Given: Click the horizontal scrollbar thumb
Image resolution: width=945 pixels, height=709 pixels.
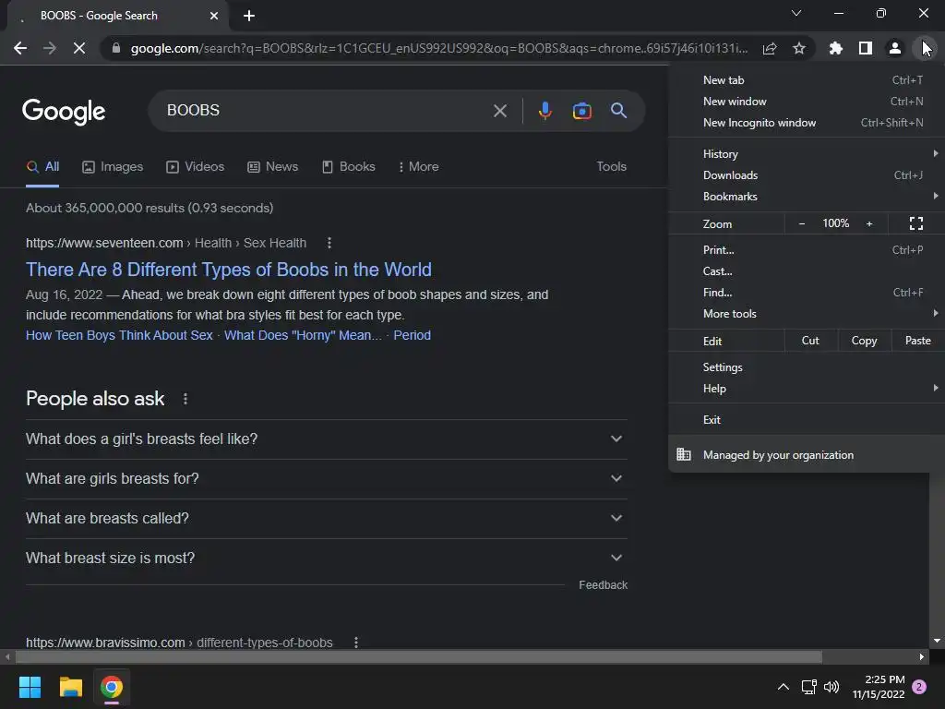Looking at the screenshot, I should pyautogui.click(x=419, y=656).
